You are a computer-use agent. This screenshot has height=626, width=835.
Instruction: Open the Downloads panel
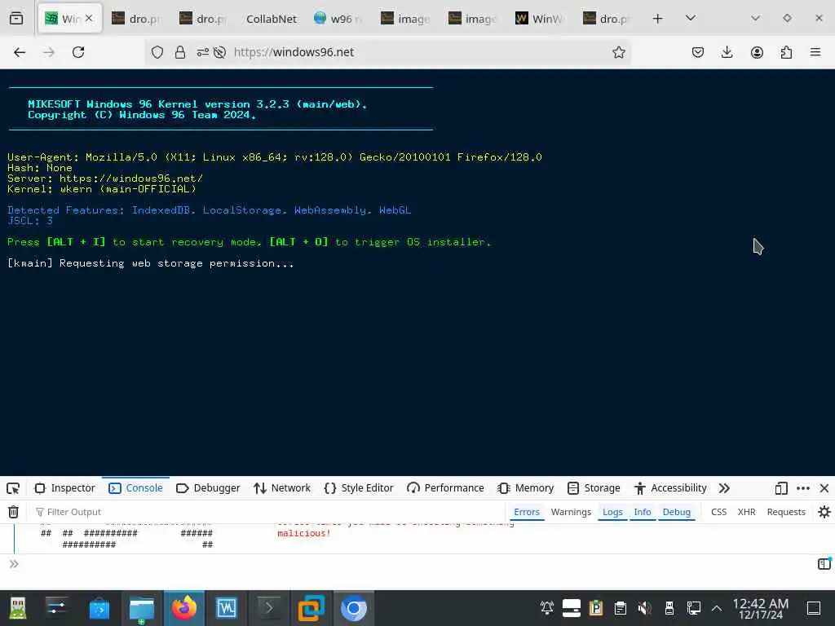tap(727, 52)
